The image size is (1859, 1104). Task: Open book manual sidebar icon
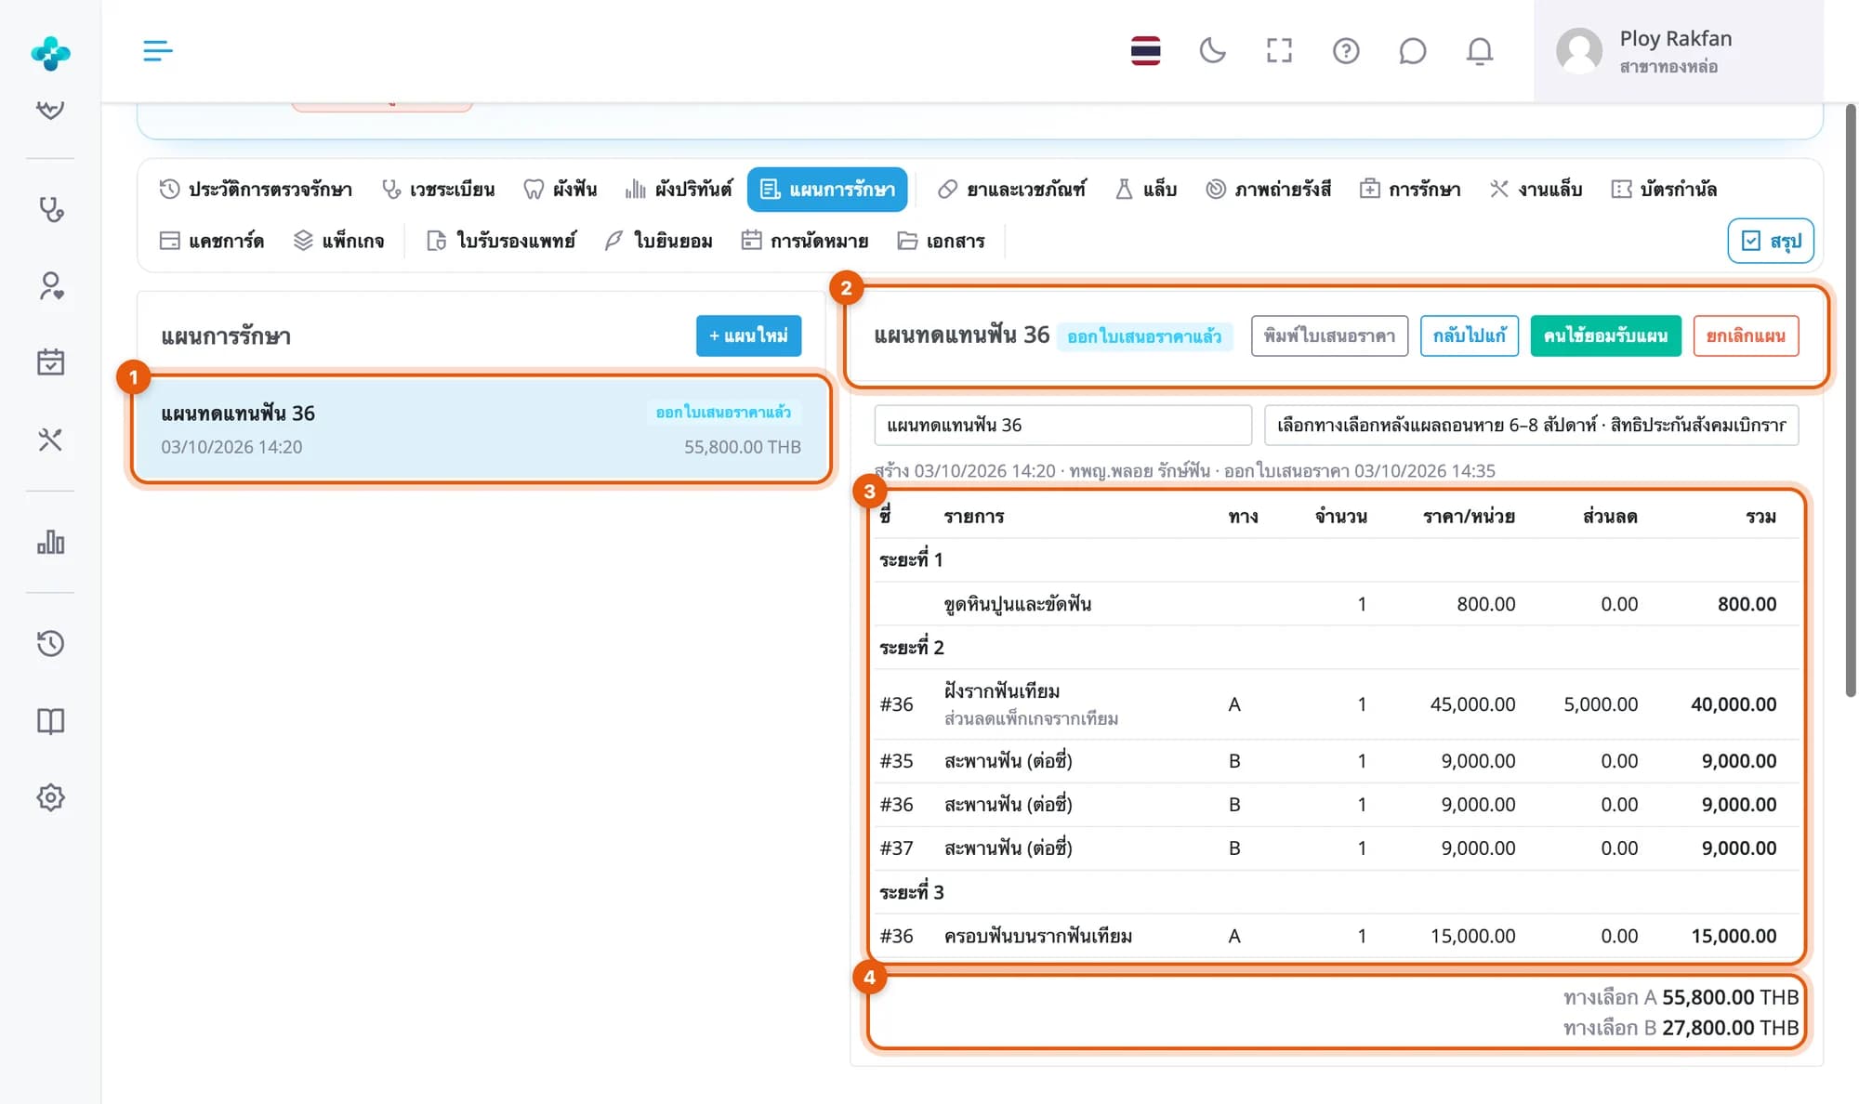[50, 720]
